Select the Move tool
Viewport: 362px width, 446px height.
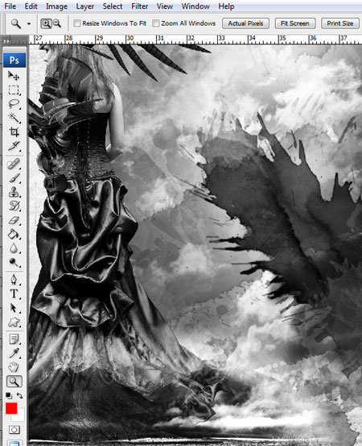click(14, 76)
